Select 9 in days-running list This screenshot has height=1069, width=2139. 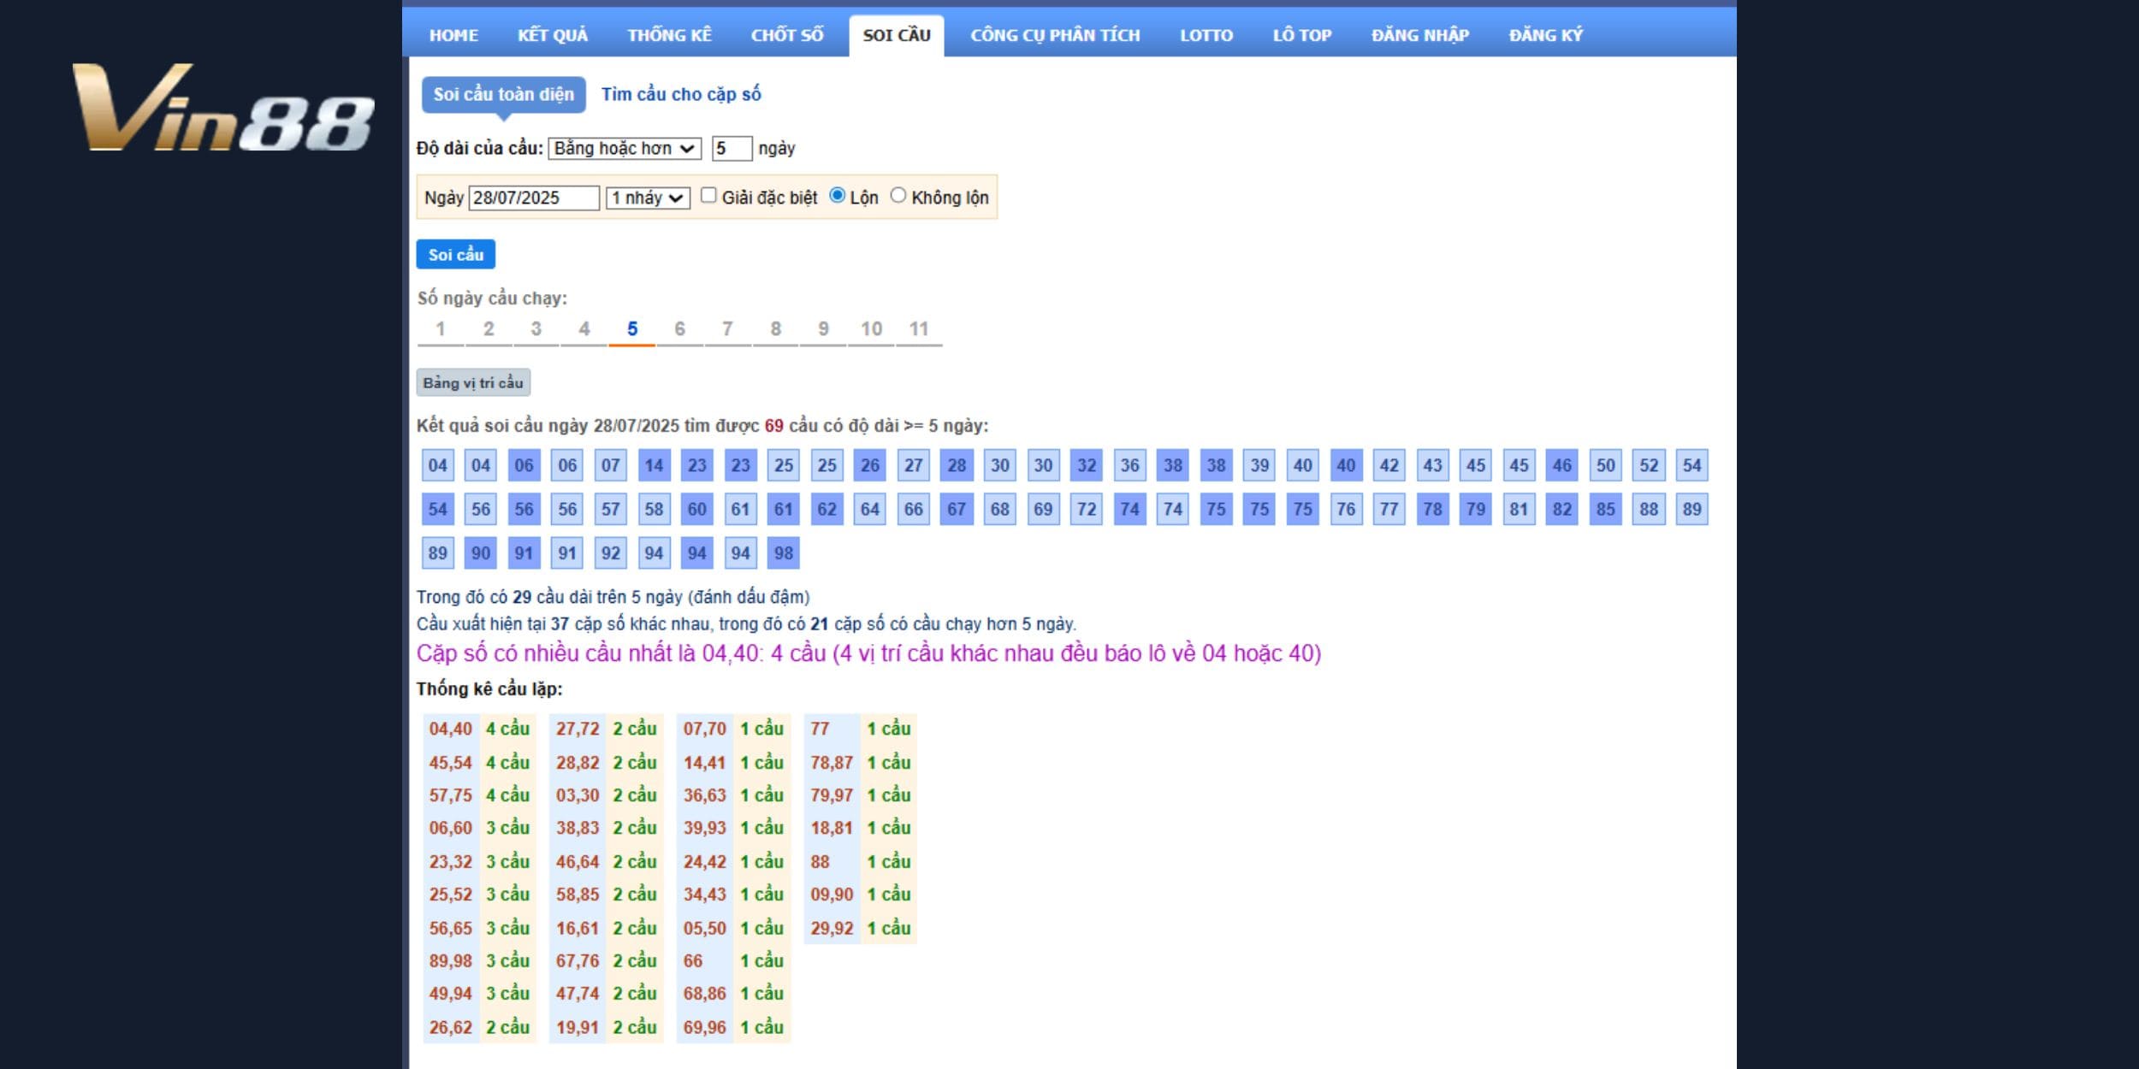pos(824,329)
